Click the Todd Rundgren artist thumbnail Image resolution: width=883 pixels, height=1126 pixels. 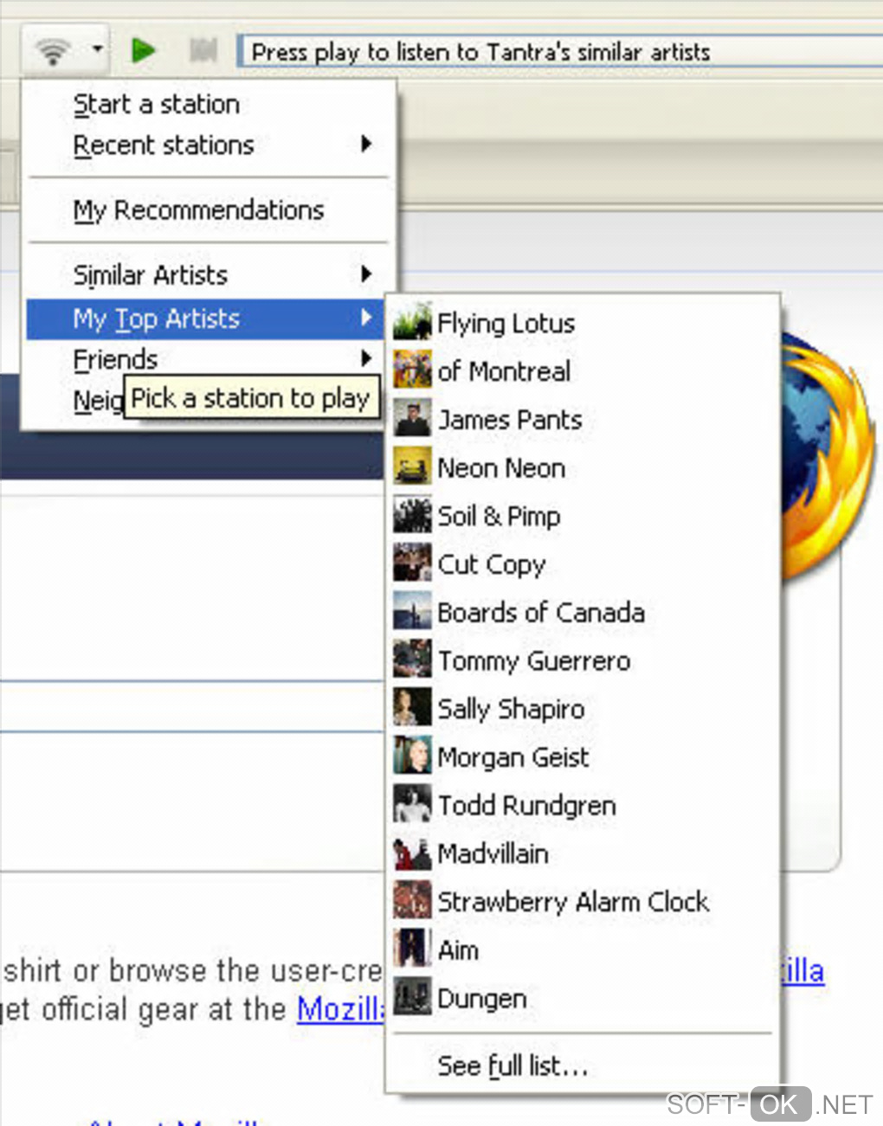[412, 803]
